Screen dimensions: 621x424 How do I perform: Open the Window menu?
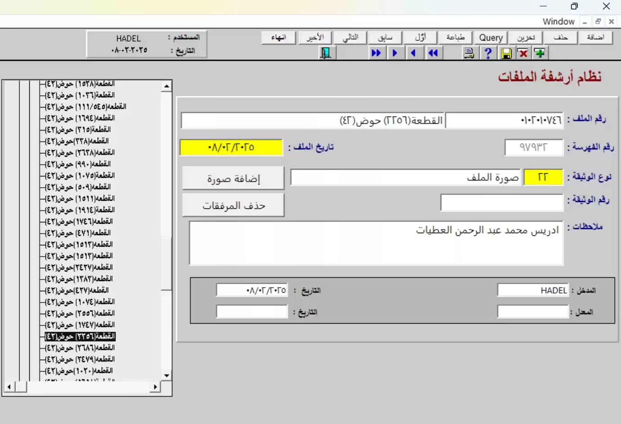[558, 22]
